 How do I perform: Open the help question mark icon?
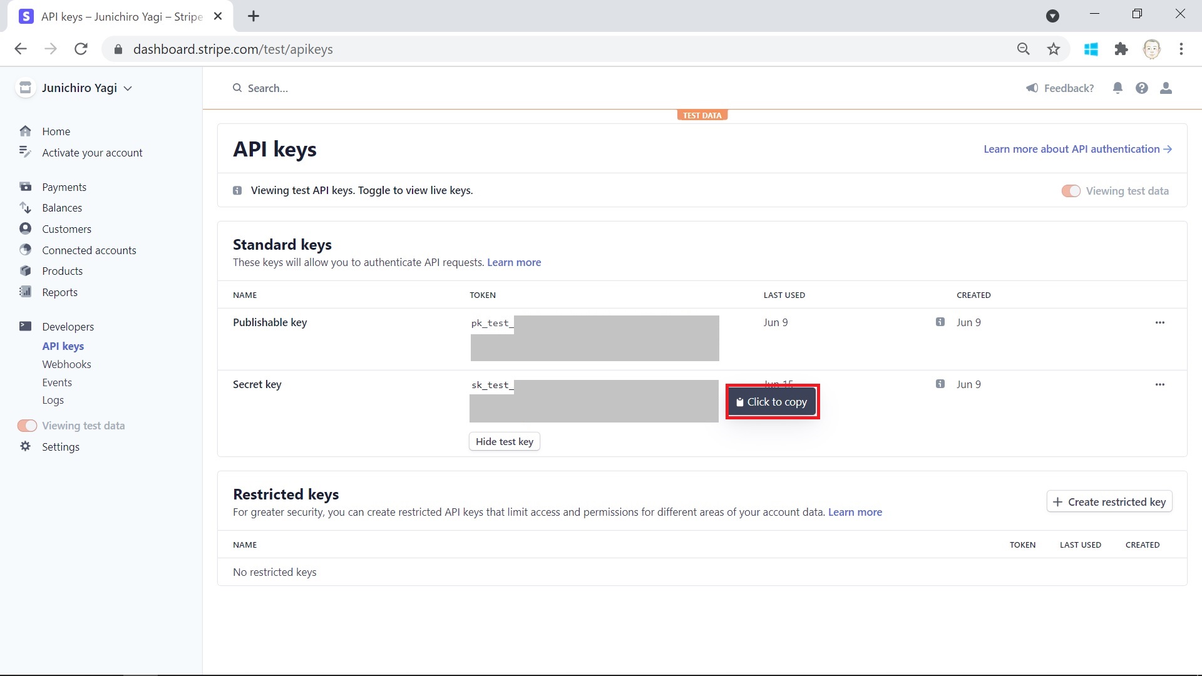1142,88
